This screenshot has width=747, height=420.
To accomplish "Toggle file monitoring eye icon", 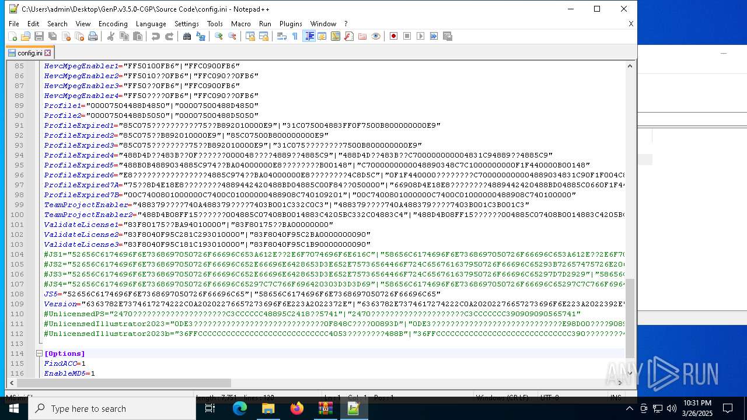I will (x=376, y=36).
